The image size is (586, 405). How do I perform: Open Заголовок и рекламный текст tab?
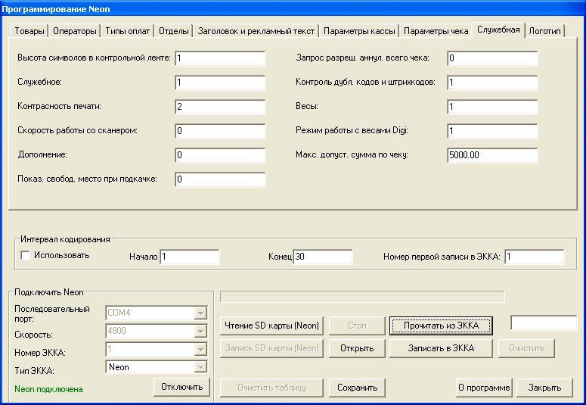[x=256, y=31]
